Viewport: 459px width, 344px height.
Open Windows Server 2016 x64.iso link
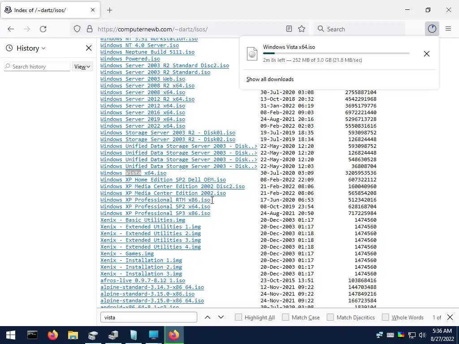pos(143,112)
